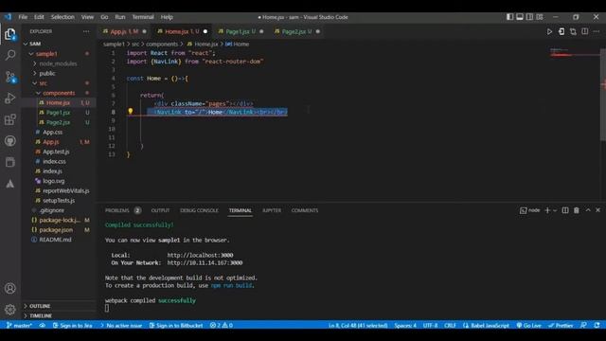Open the GitHub view in activity bar

coord(10,141)
